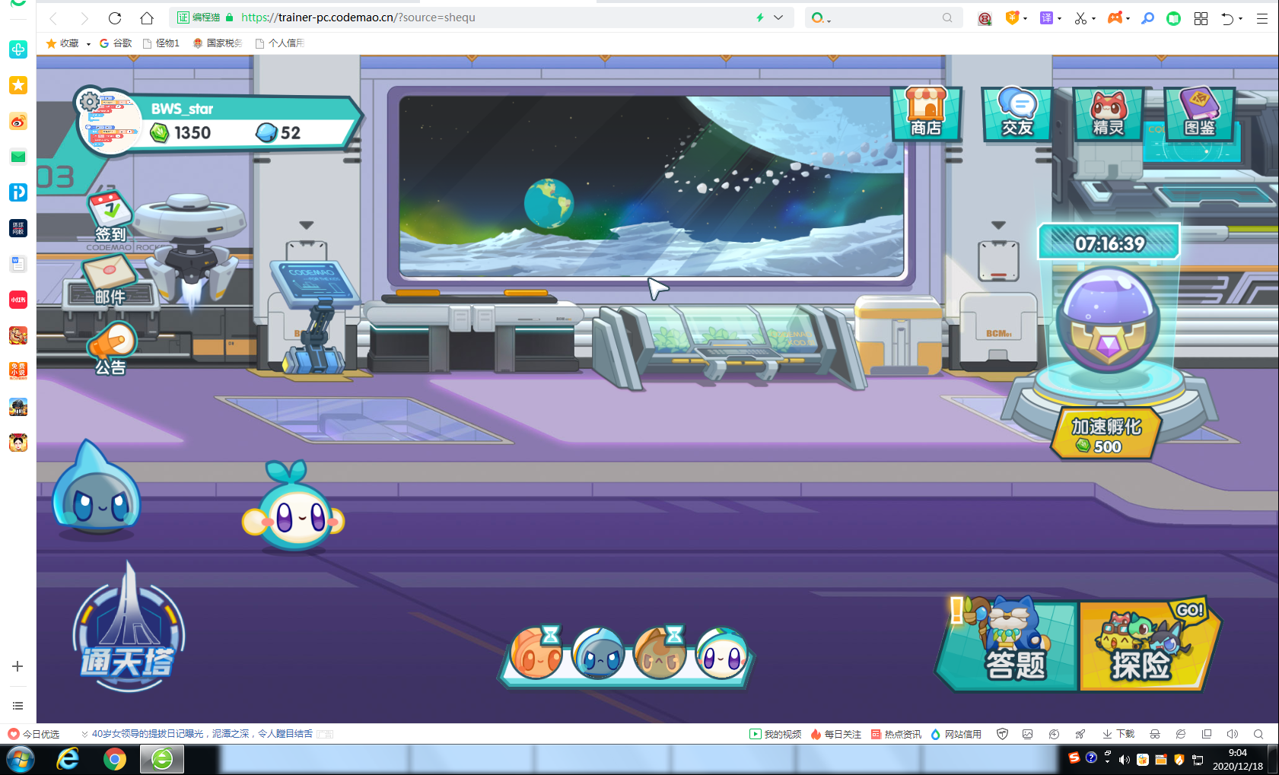The image size is (1279, 775).
Task: Open the 精灵 sprites panel
Action: coord(1109,113)
